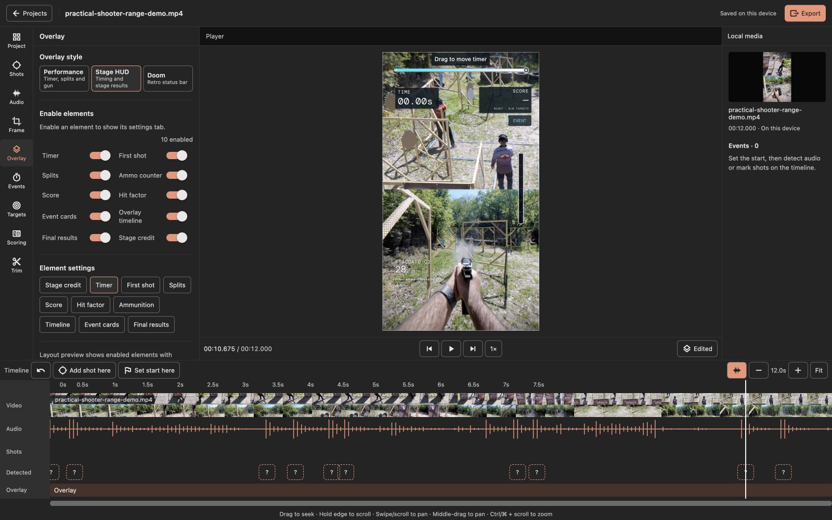Click the timeline undo icon
Image resolution: width=832 pixels, height=520 pixels.
tap(41, 370)
